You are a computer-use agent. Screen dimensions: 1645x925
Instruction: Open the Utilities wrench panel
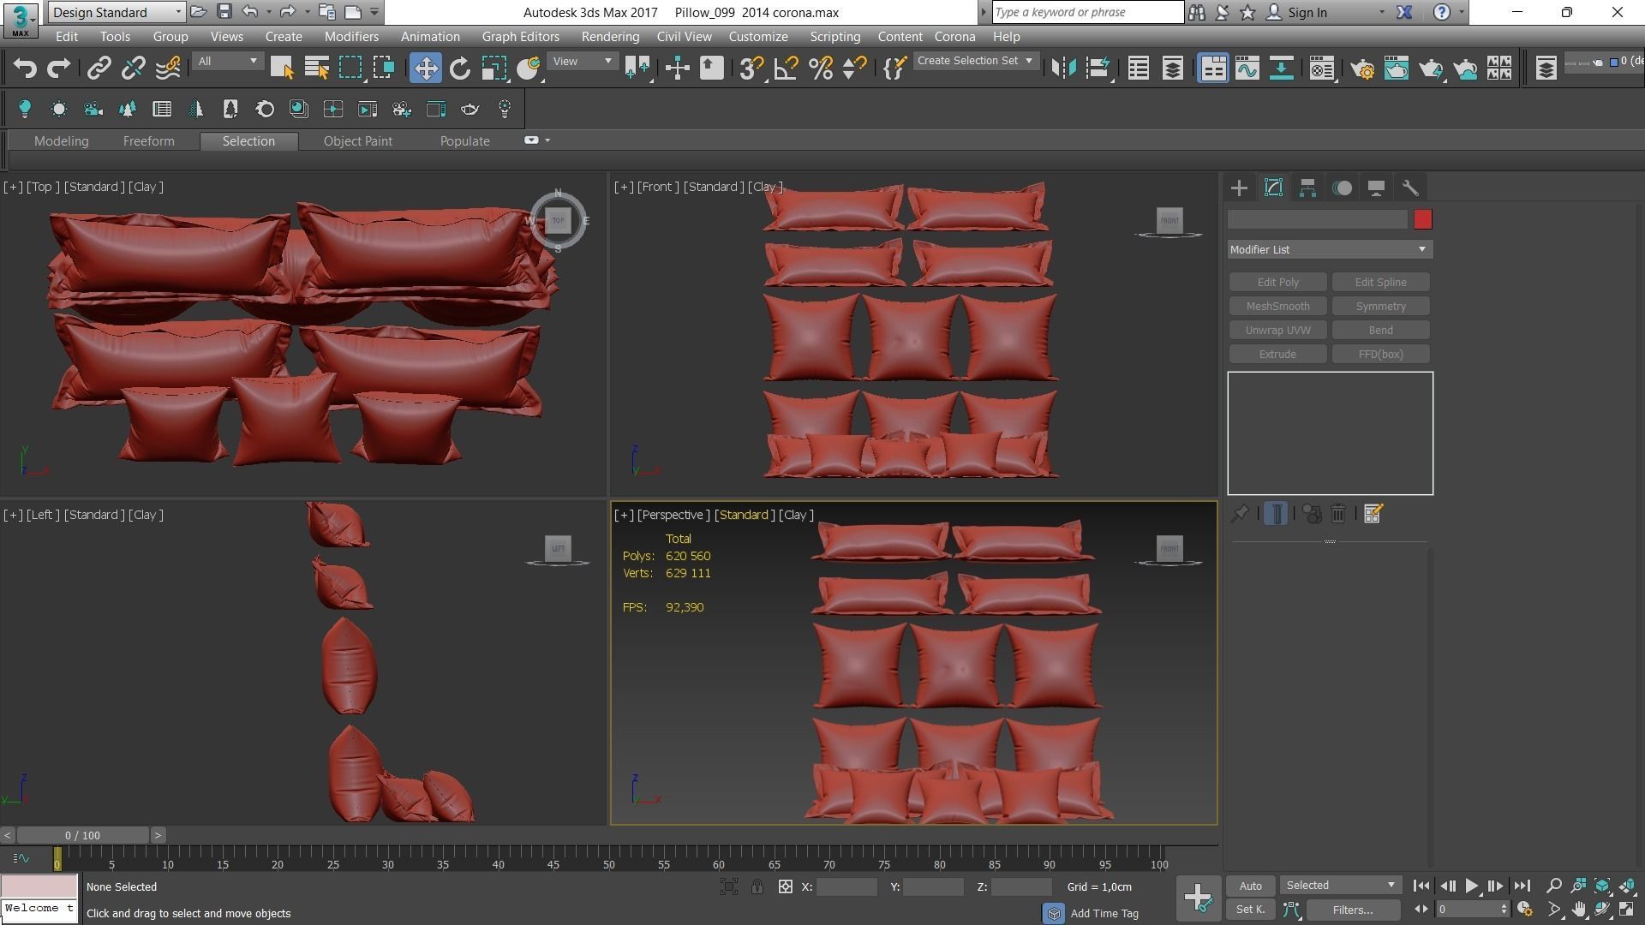tap(1410, 188)
